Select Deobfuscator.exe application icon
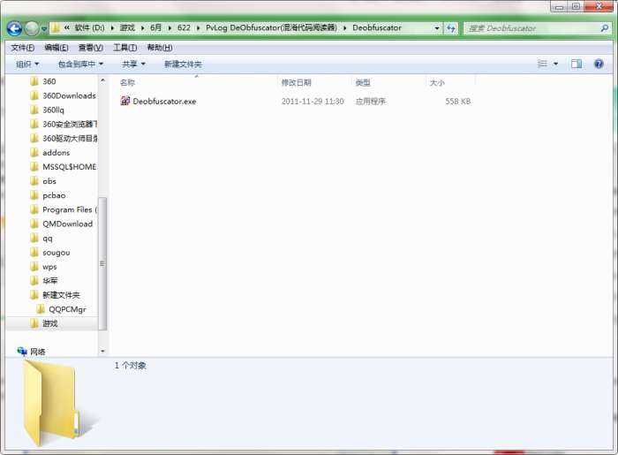The height and width of the screenshot is (455, 618). point(125,101)
